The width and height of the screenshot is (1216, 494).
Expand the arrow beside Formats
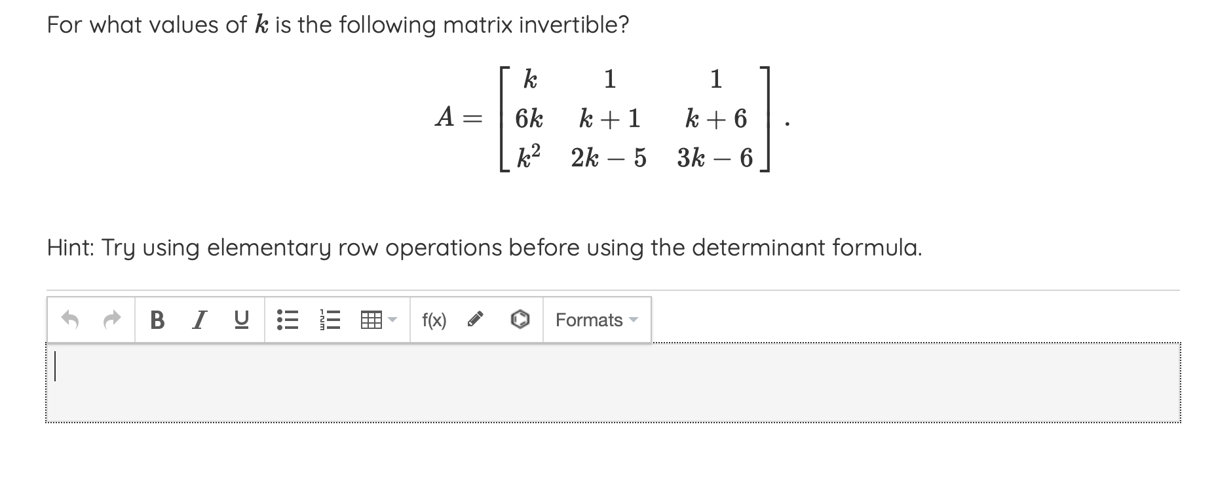tap(634, 320)
